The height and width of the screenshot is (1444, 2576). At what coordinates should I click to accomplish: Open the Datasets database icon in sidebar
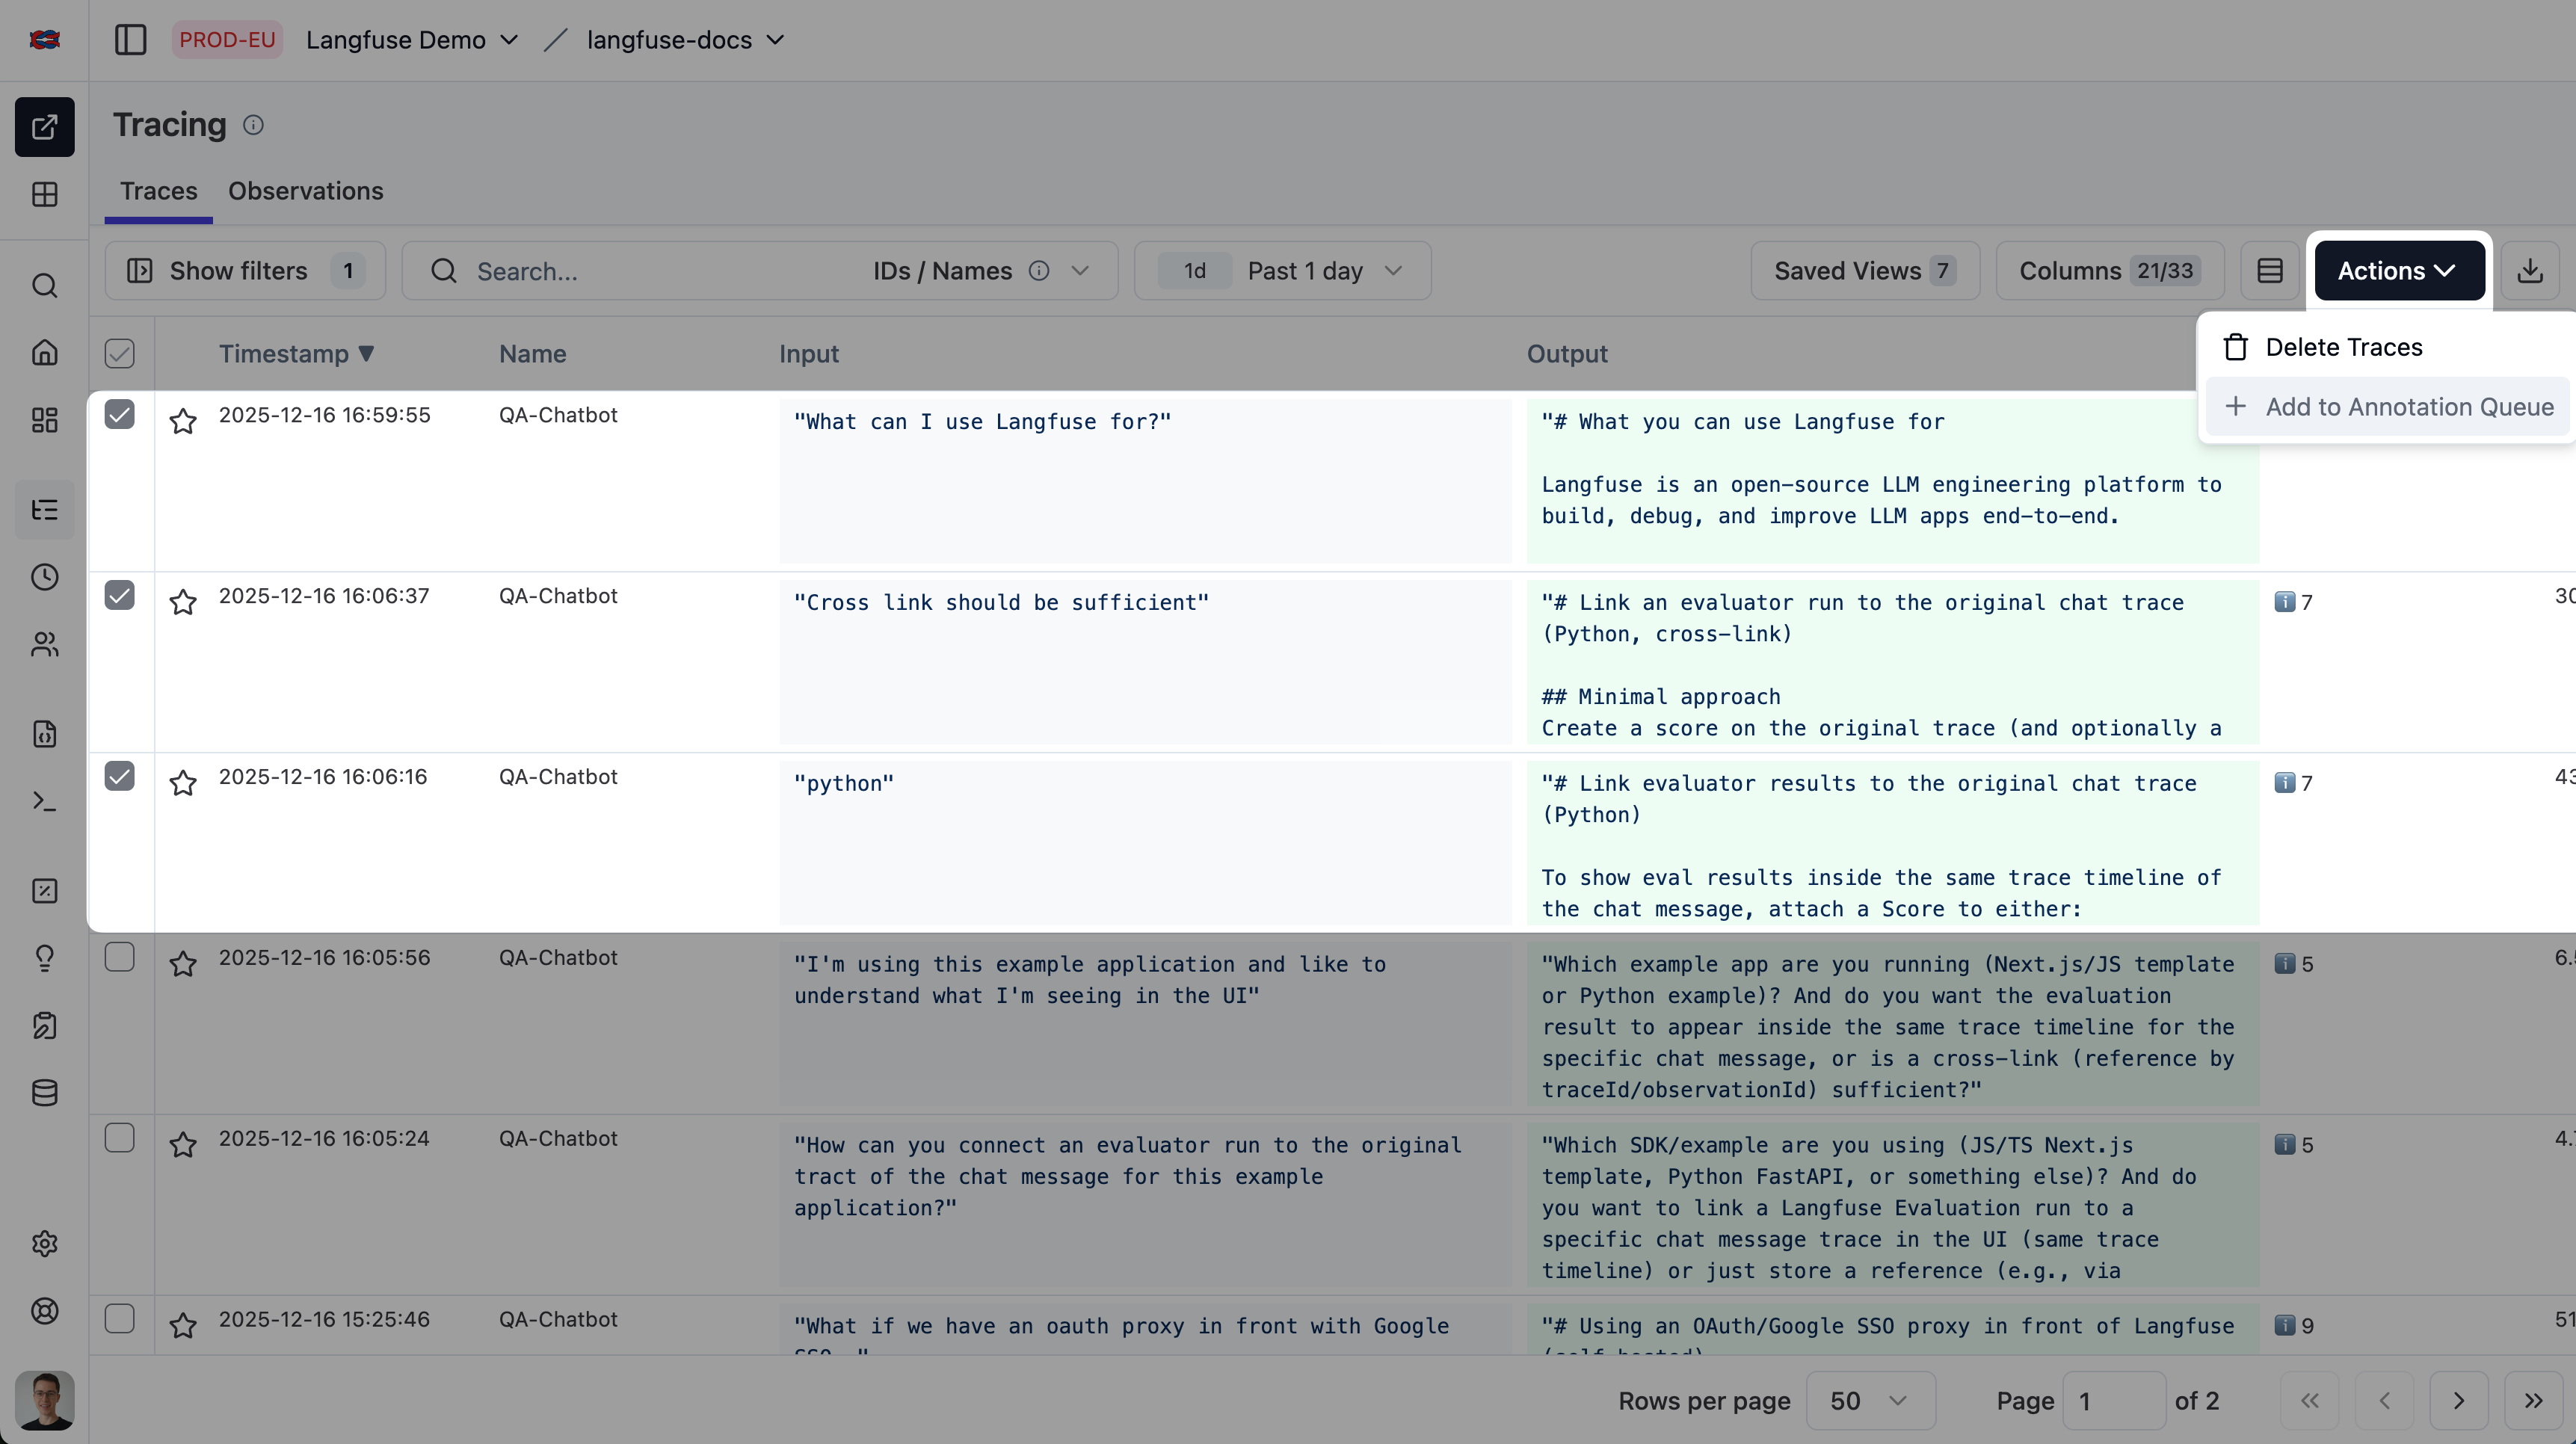44,1092
